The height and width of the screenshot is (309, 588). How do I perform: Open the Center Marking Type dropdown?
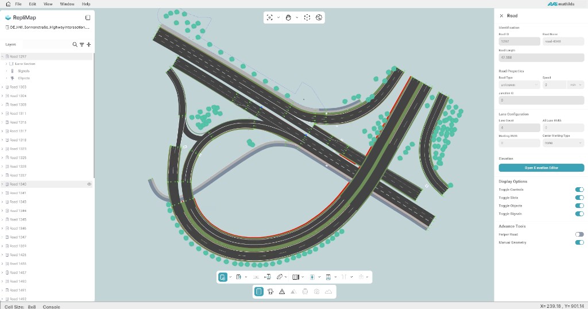tap(563, 143)
